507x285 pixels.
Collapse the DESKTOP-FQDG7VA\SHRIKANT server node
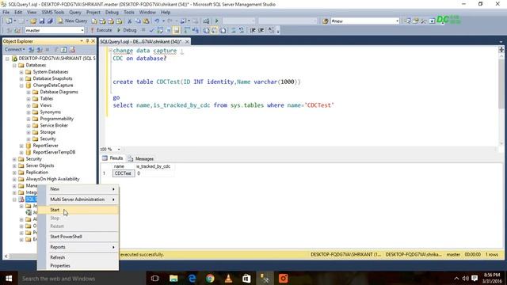[x=7, y=59]
